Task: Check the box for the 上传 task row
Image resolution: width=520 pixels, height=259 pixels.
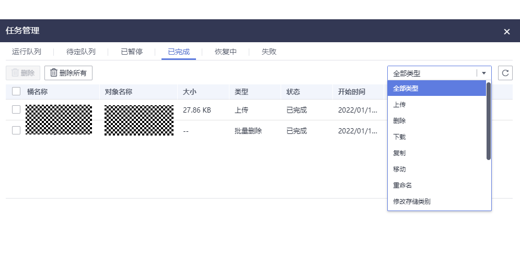Action: (16, 109)
